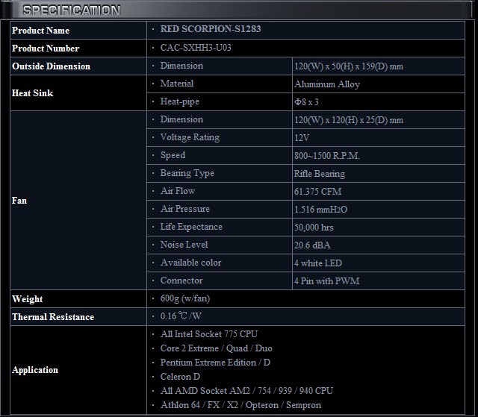Viewport: 478px width, 417px height.
Task: Click the 50,000 hrs value
Action: [314, 228]
